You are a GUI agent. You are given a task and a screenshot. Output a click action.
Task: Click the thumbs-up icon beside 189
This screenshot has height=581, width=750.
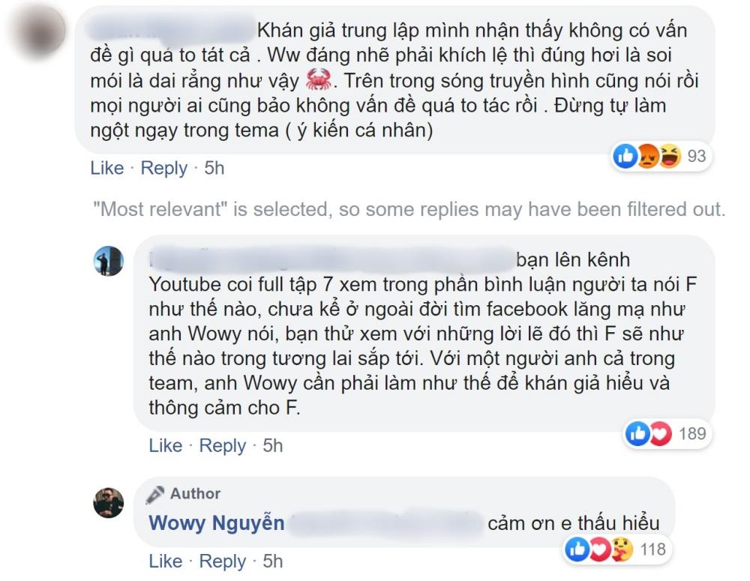coord(637,433)
